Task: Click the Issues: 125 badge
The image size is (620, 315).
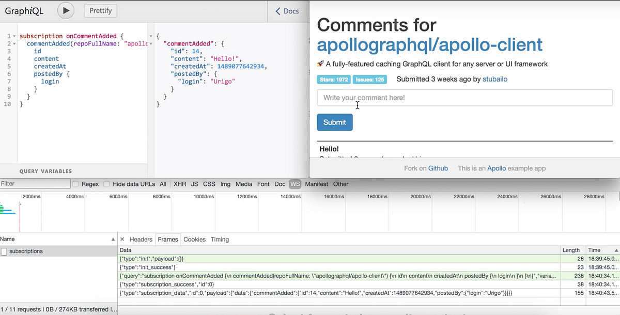Action: click(369, 80)
